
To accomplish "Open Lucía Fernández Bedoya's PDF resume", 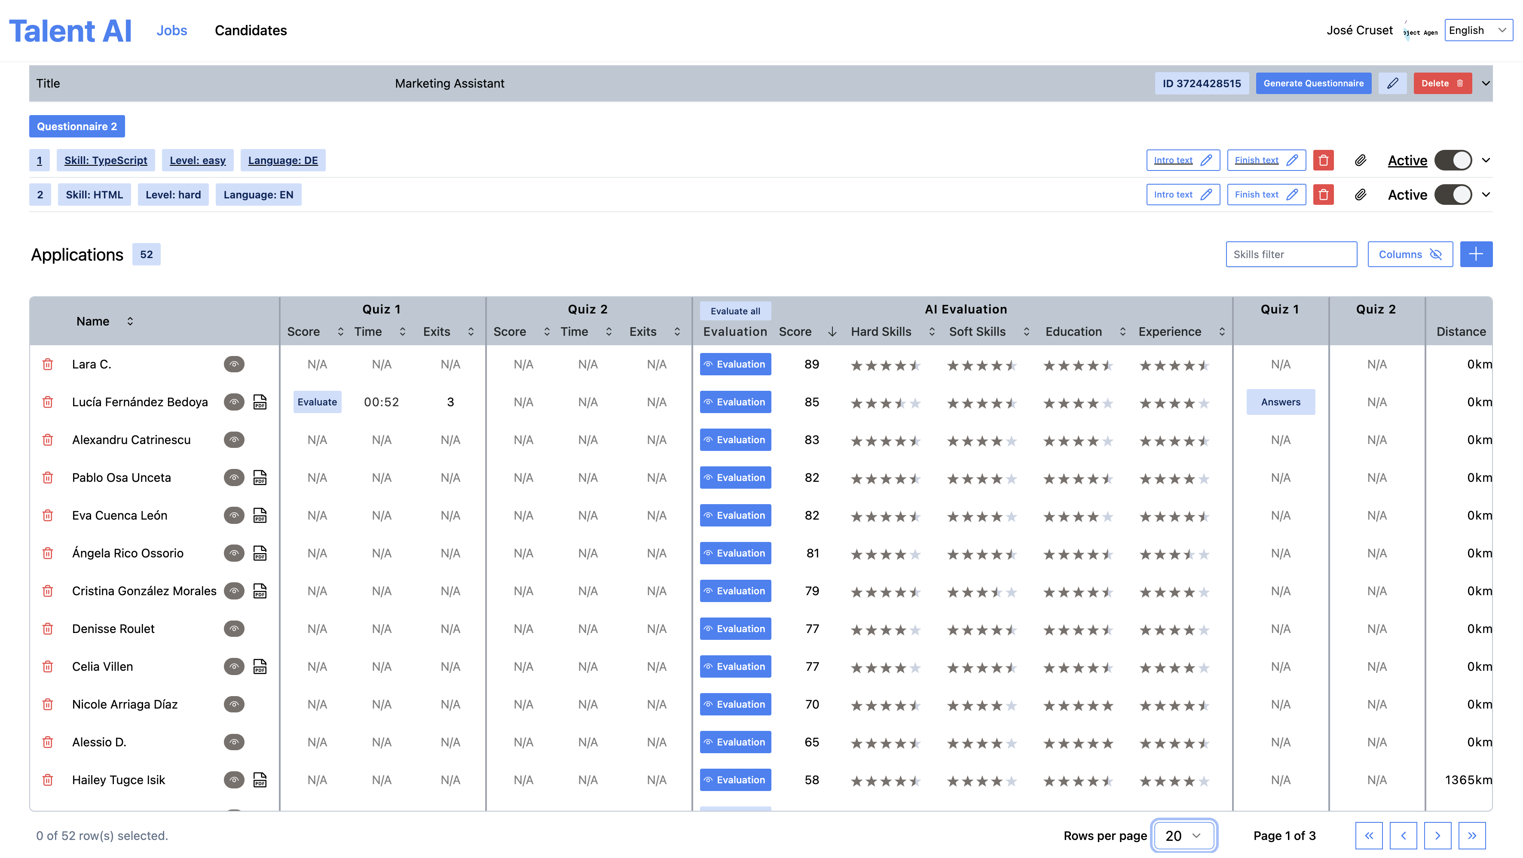I will click(x=260, y=402).
